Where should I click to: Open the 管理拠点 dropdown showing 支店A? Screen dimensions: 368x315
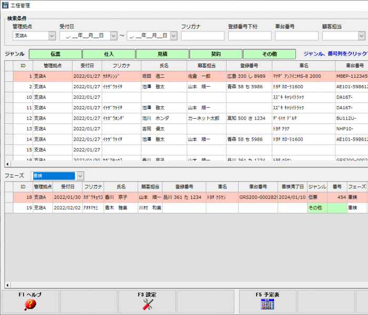tap(52, 36)
